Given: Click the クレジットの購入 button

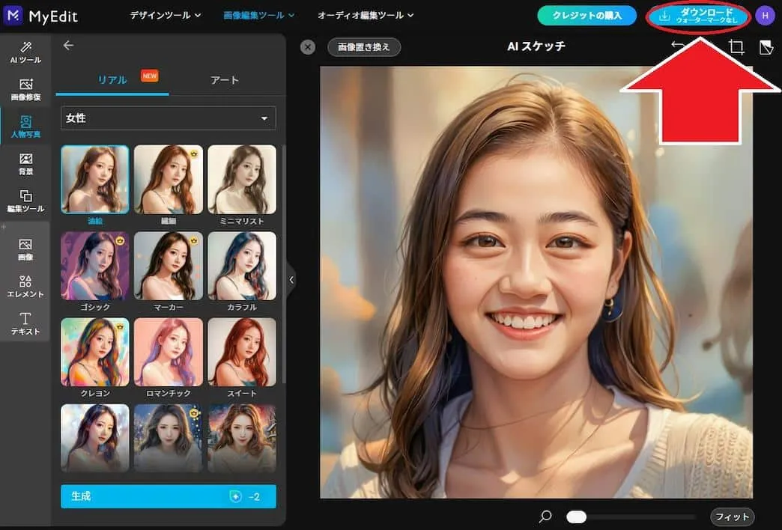Looking at the screenshot, I should coord(586,15).
